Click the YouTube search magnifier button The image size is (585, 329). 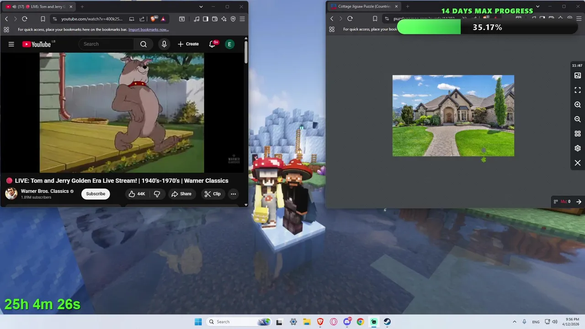click(144, 44)
